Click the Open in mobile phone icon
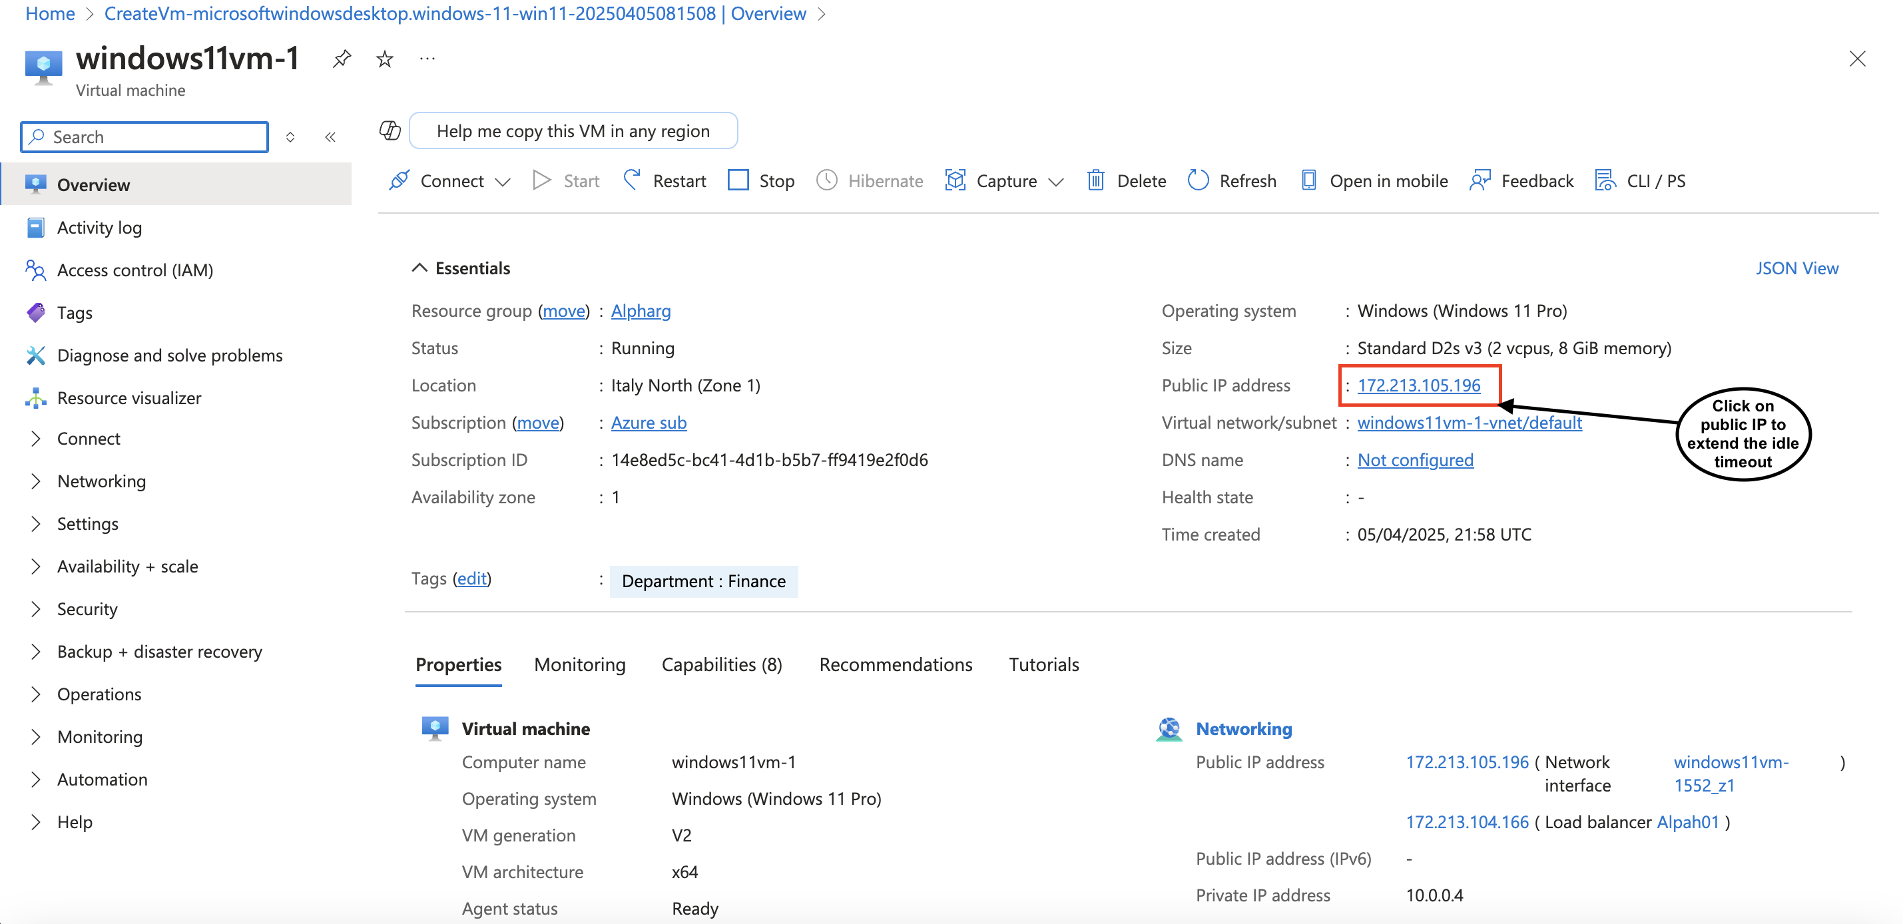Screen dimensions: 1903x924 [x=1308, y=180]
